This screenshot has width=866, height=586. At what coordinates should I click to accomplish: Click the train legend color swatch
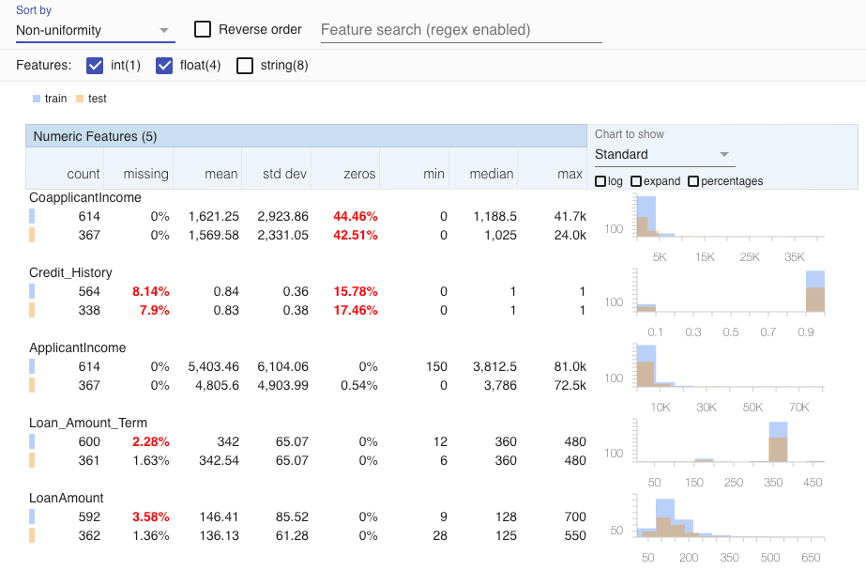coord(37,99)
